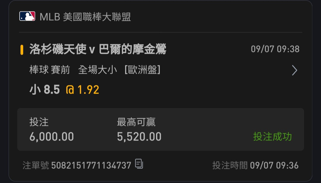
Task: Click the 投注時間 09/07 09:36 timestamp
Action: click(x=256, y=165)
